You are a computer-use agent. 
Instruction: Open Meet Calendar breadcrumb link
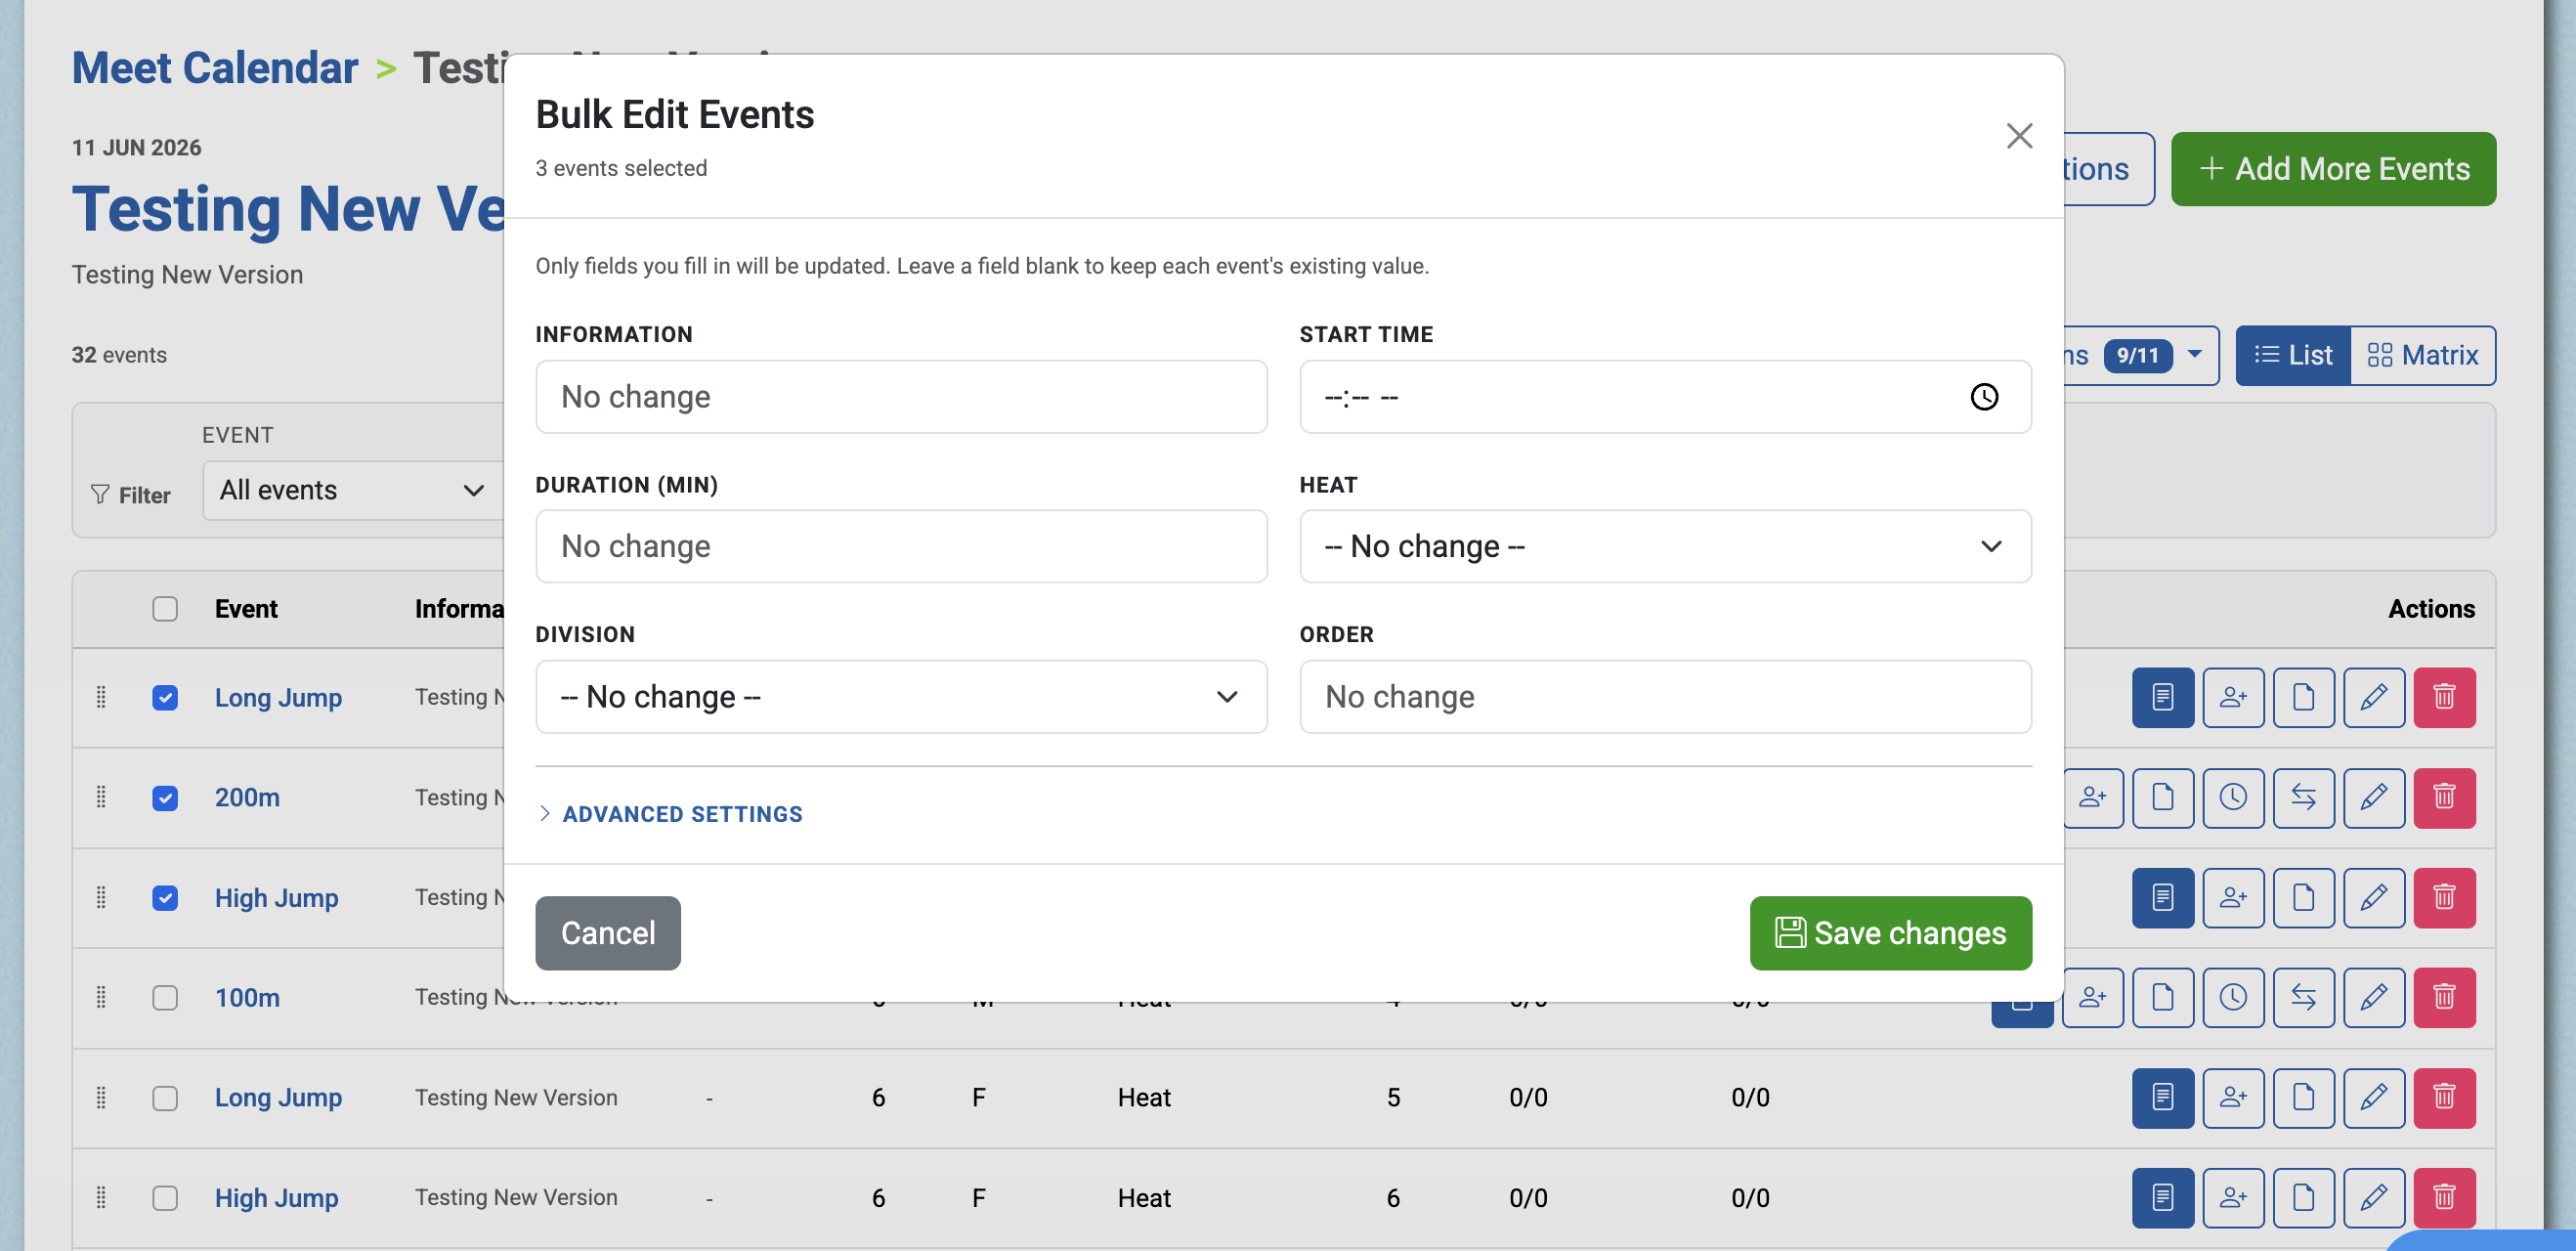(x=215, y=68)
